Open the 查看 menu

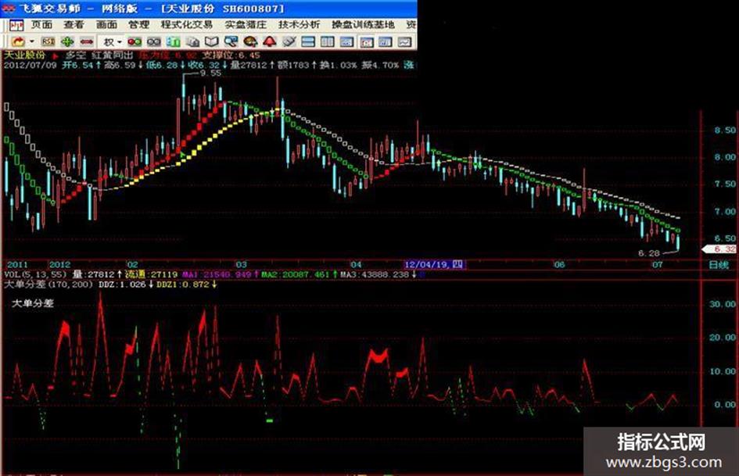(x=74, y=24)
